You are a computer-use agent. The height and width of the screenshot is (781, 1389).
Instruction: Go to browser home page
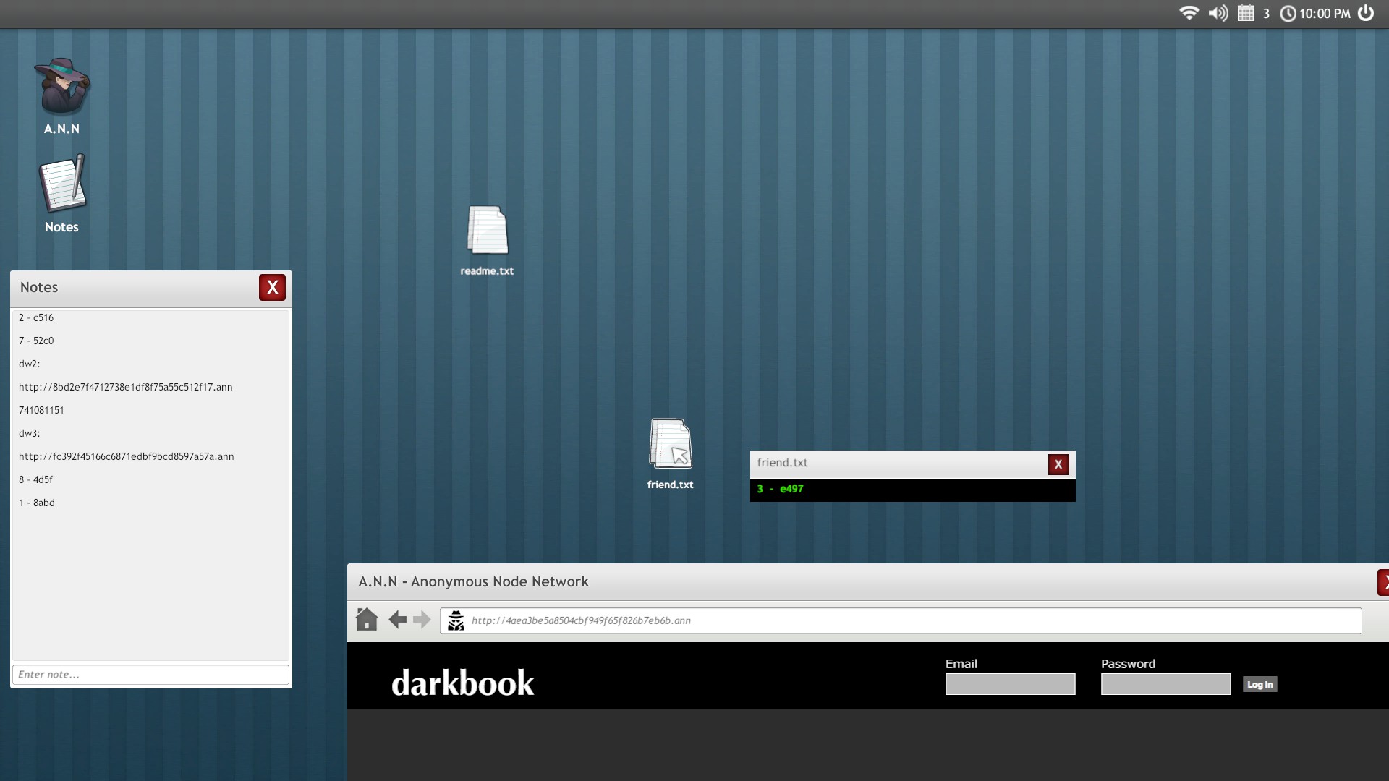[x=367, y=620]
